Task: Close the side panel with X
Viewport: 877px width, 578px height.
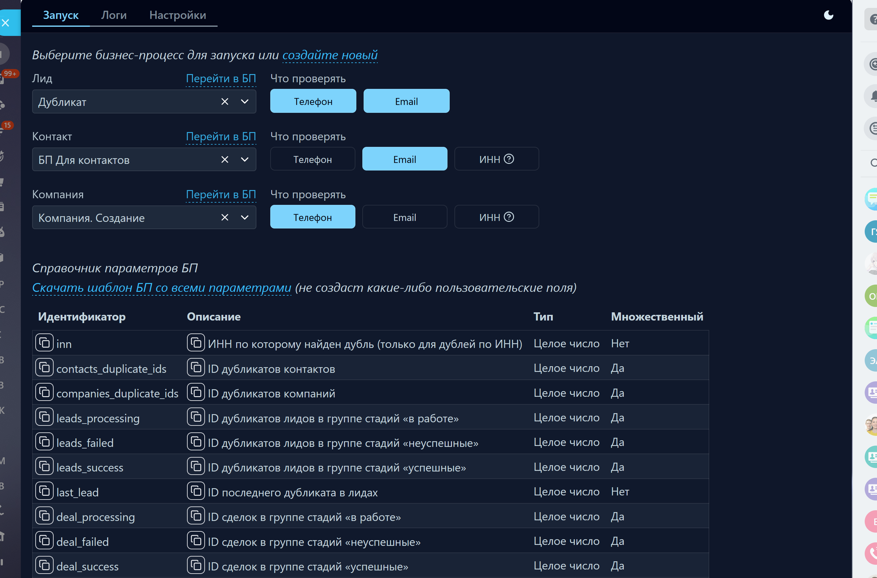Action: click(x=6, y=23)
